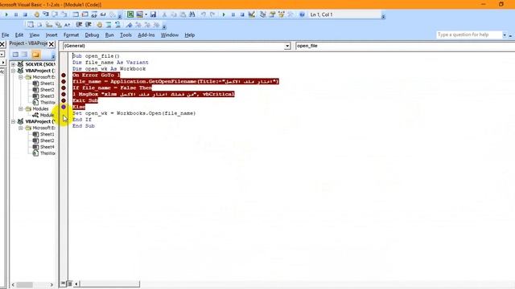Click the Insert UserForm icon

140,14
